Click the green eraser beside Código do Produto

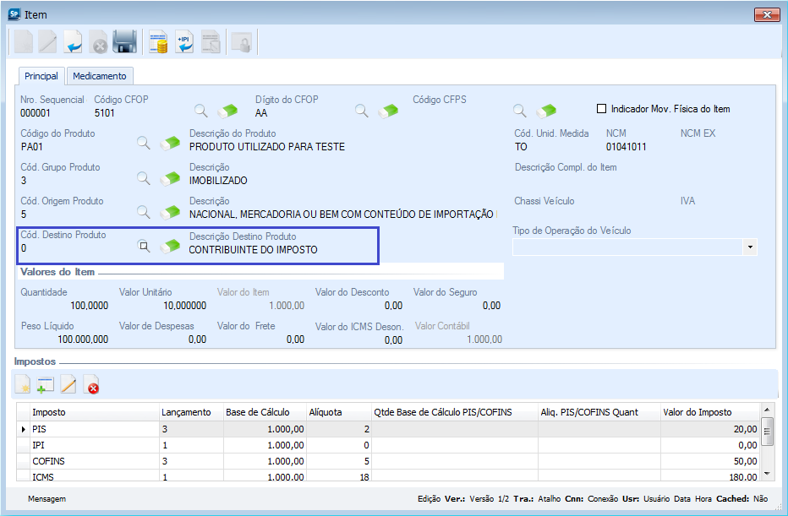point(172,144)
